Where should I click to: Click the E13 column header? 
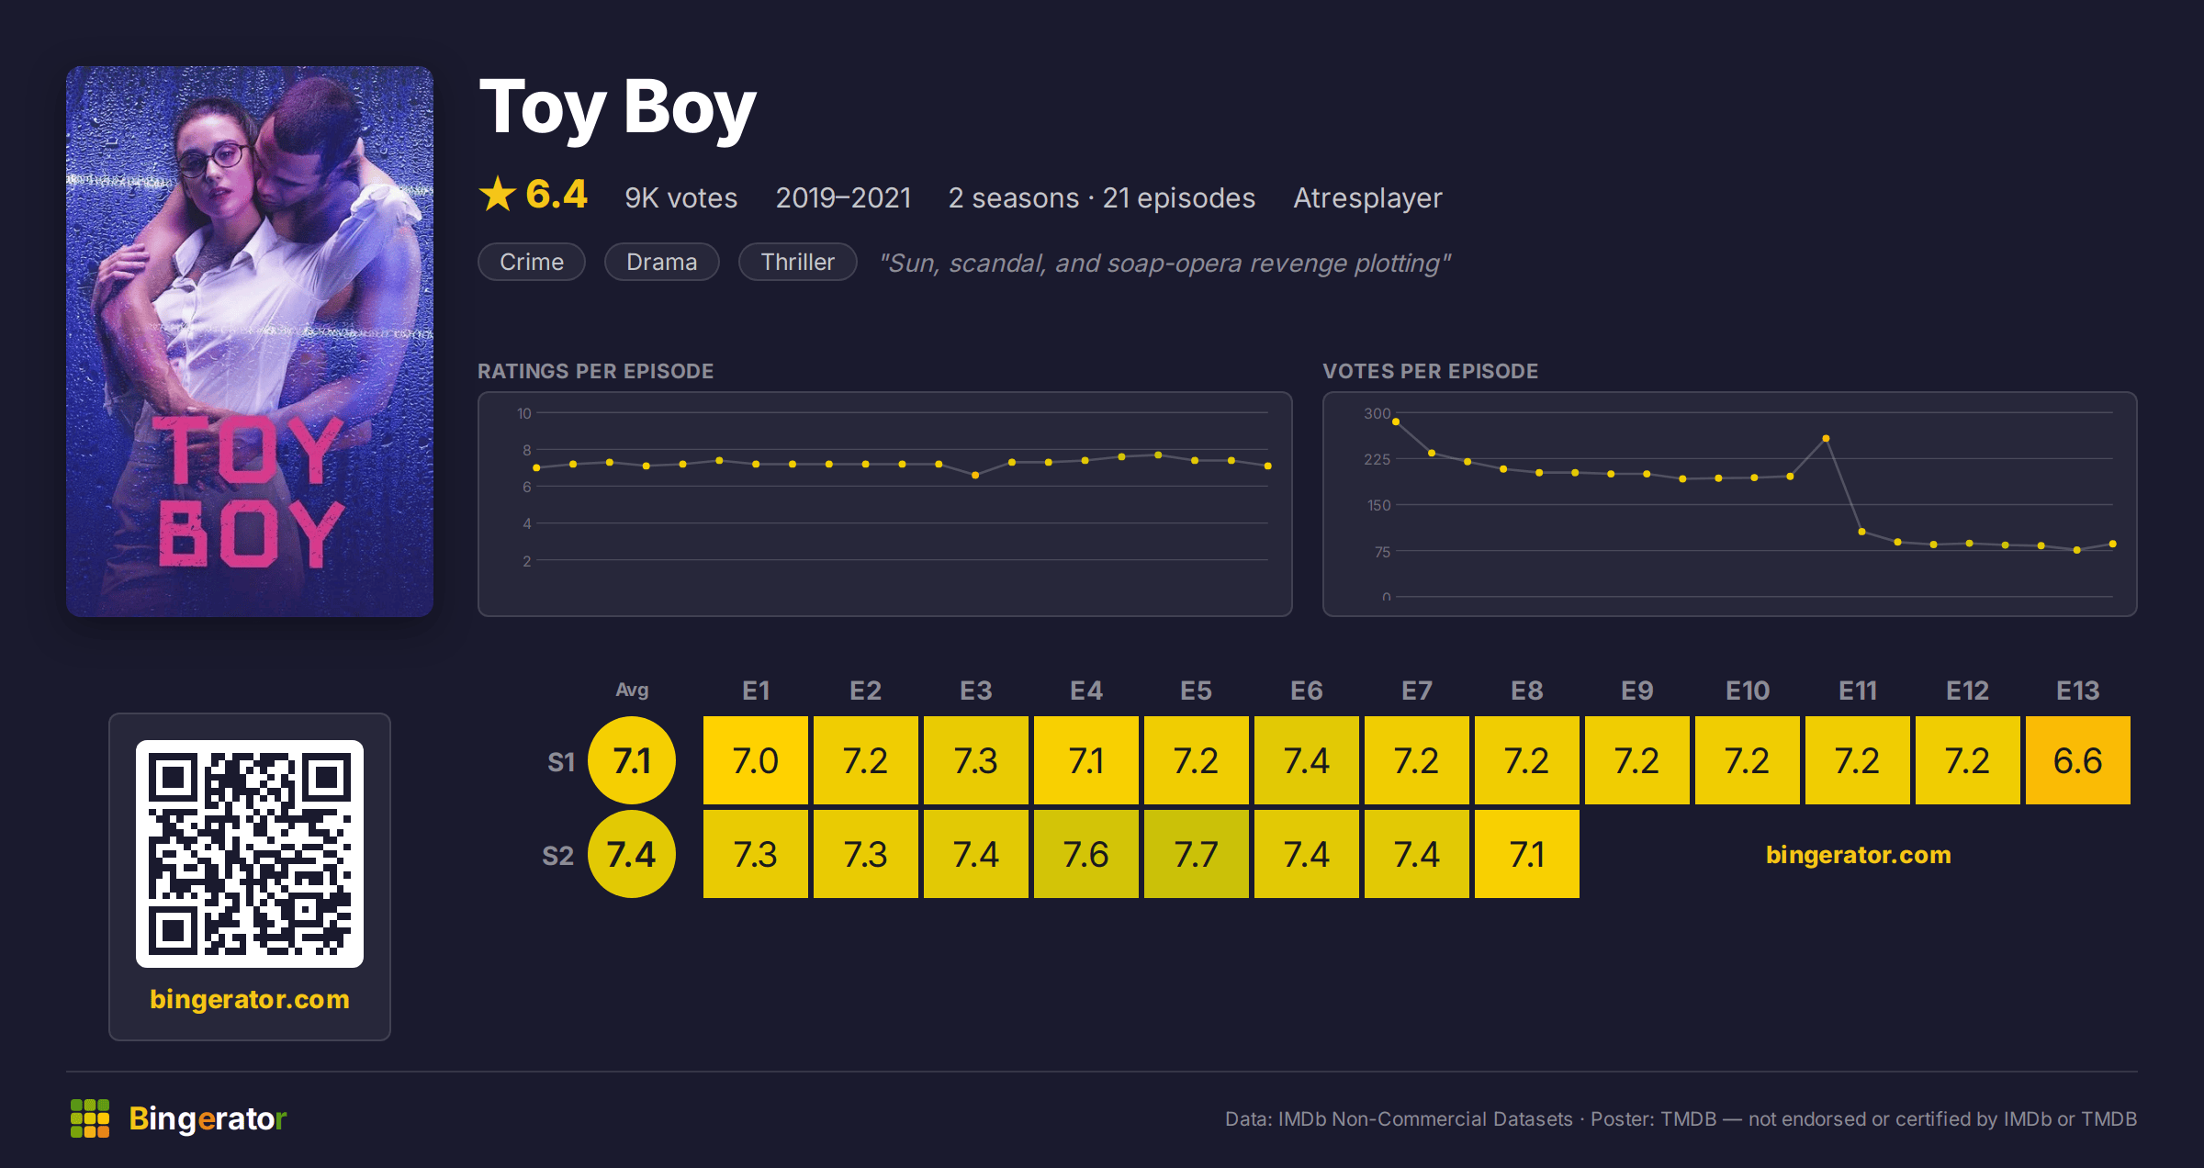[x=2078, y=691]
